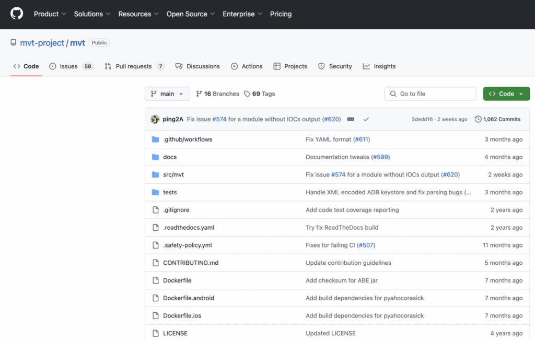
Task: Open the main branch selector dropdown
Action: pyautogui.click(x=167, y=94)
